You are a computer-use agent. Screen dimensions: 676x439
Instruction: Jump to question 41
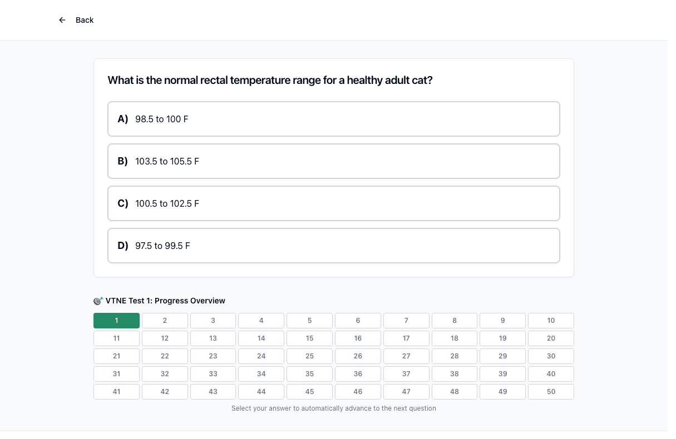[116, 392]
